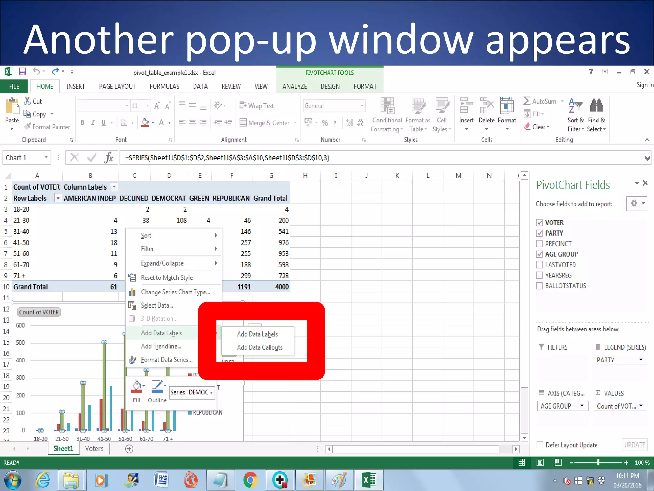This screenshot has height=491, width=654.
Task: Click the Windows Start orb
Action: tap(13, 480)
